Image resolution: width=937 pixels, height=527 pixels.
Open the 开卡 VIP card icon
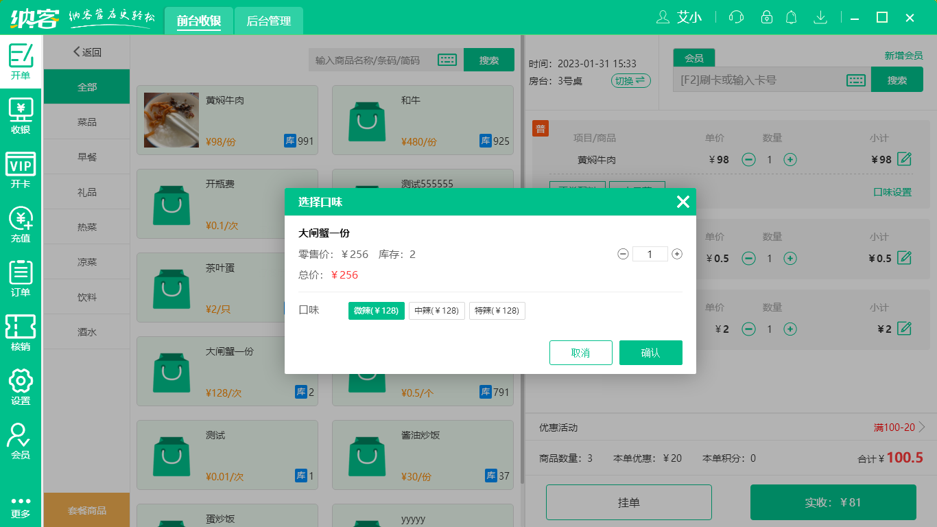pyautogui.click(x=21, y=169)
